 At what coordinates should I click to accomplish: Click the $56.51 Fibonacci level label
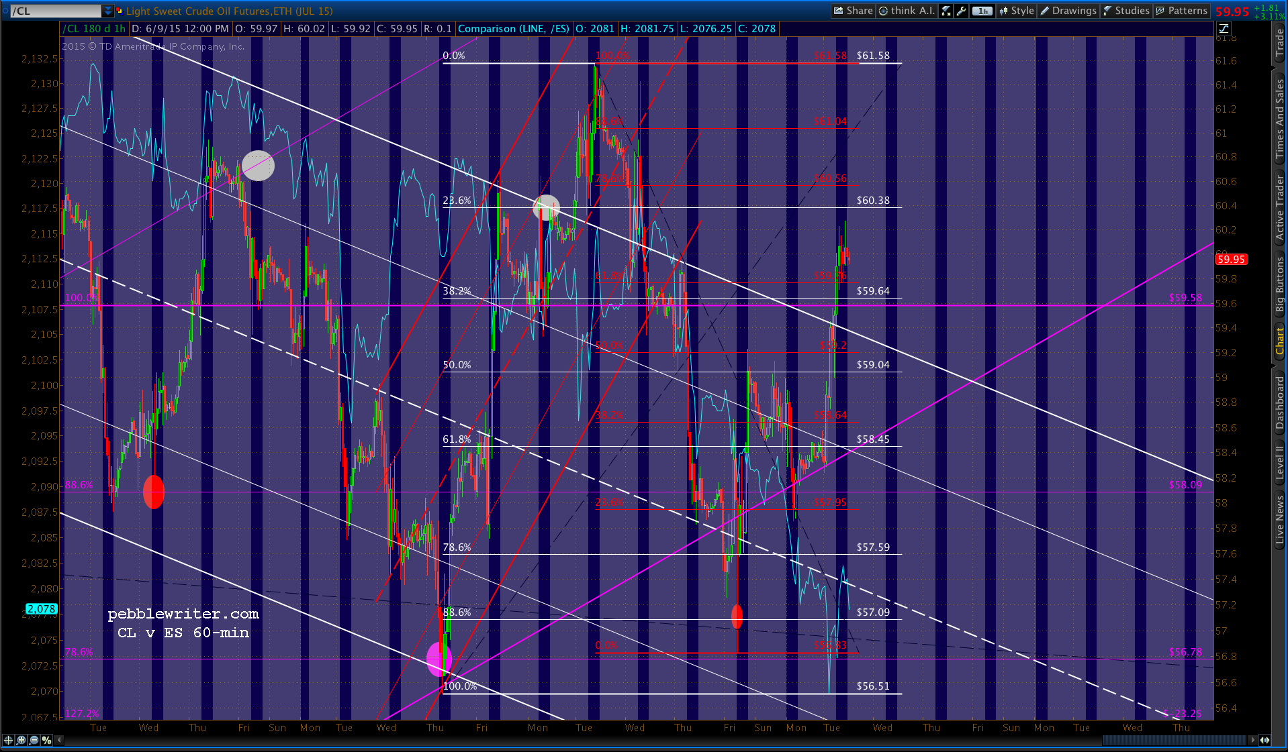tap(873, 686)
